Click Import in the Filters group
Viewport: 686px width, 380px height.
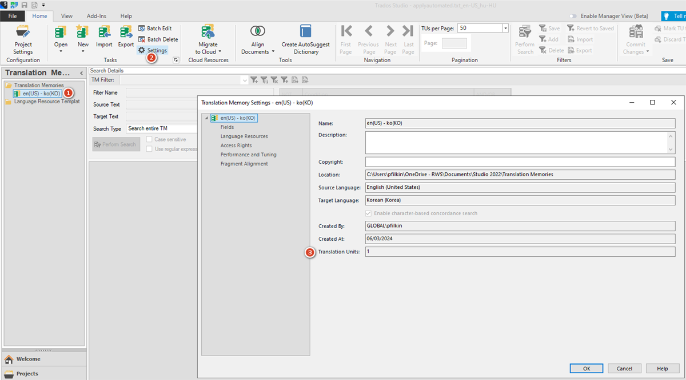[580, 39]
